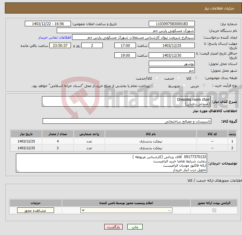Click نیمکت بدنسازی in row 2
The image size is (242, 235).
151,148
